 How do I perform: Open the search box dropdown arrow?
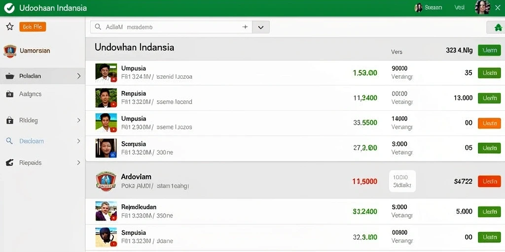261,28
